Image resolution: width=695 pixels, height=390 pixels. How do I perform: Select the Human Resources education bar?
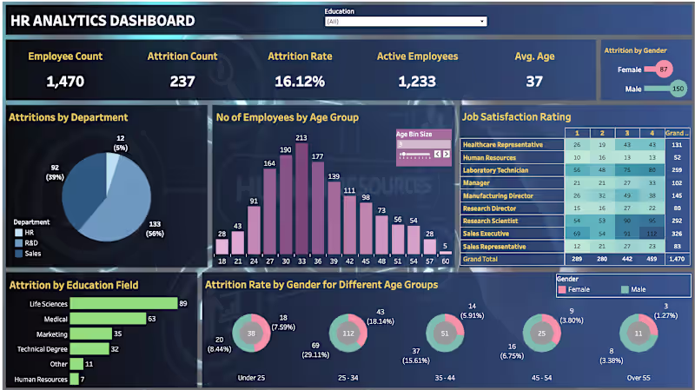point(75,379)
